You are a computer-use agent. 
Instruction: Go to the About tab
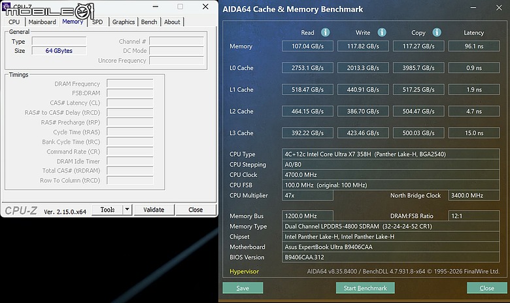172,22
